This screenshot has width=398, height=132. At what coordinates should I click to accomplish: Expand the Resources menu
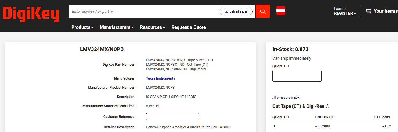(153, 27)
